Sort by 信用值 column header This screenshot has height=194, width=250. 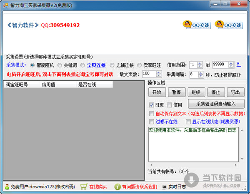pyautogui.click(x=58, y=85)
